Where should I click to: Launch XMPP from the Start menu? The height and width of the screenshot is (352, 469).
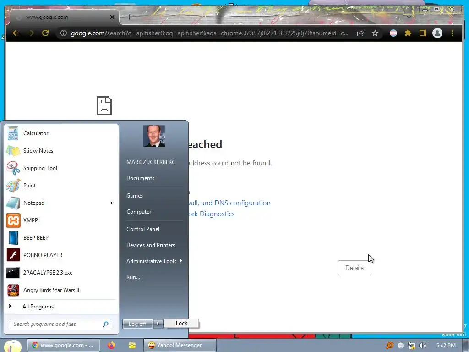61,220
